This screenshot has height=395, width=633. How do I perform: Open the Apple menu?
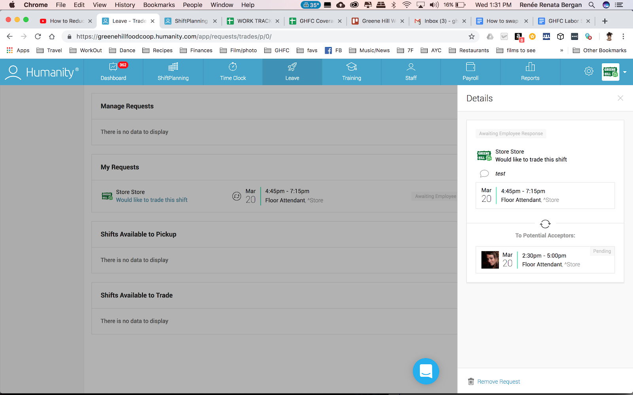coord(12,5)
